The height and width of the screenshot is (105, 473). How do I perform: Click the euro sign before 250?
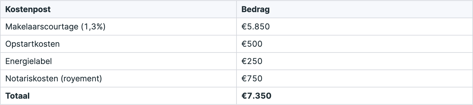pos(244,61)
